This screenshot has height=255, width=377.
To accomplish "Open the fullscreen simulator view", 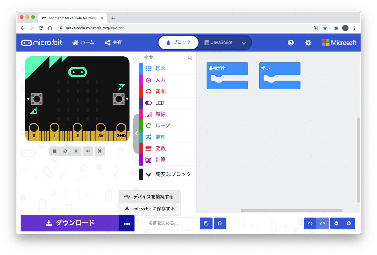I will point(100,151).
